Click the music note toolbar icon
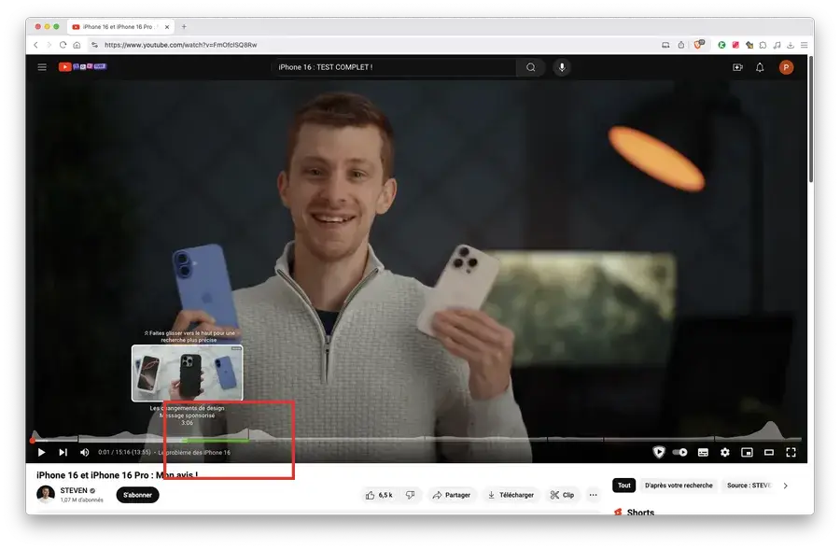Viewport: 840px width, 549px height. click(777, 45)
